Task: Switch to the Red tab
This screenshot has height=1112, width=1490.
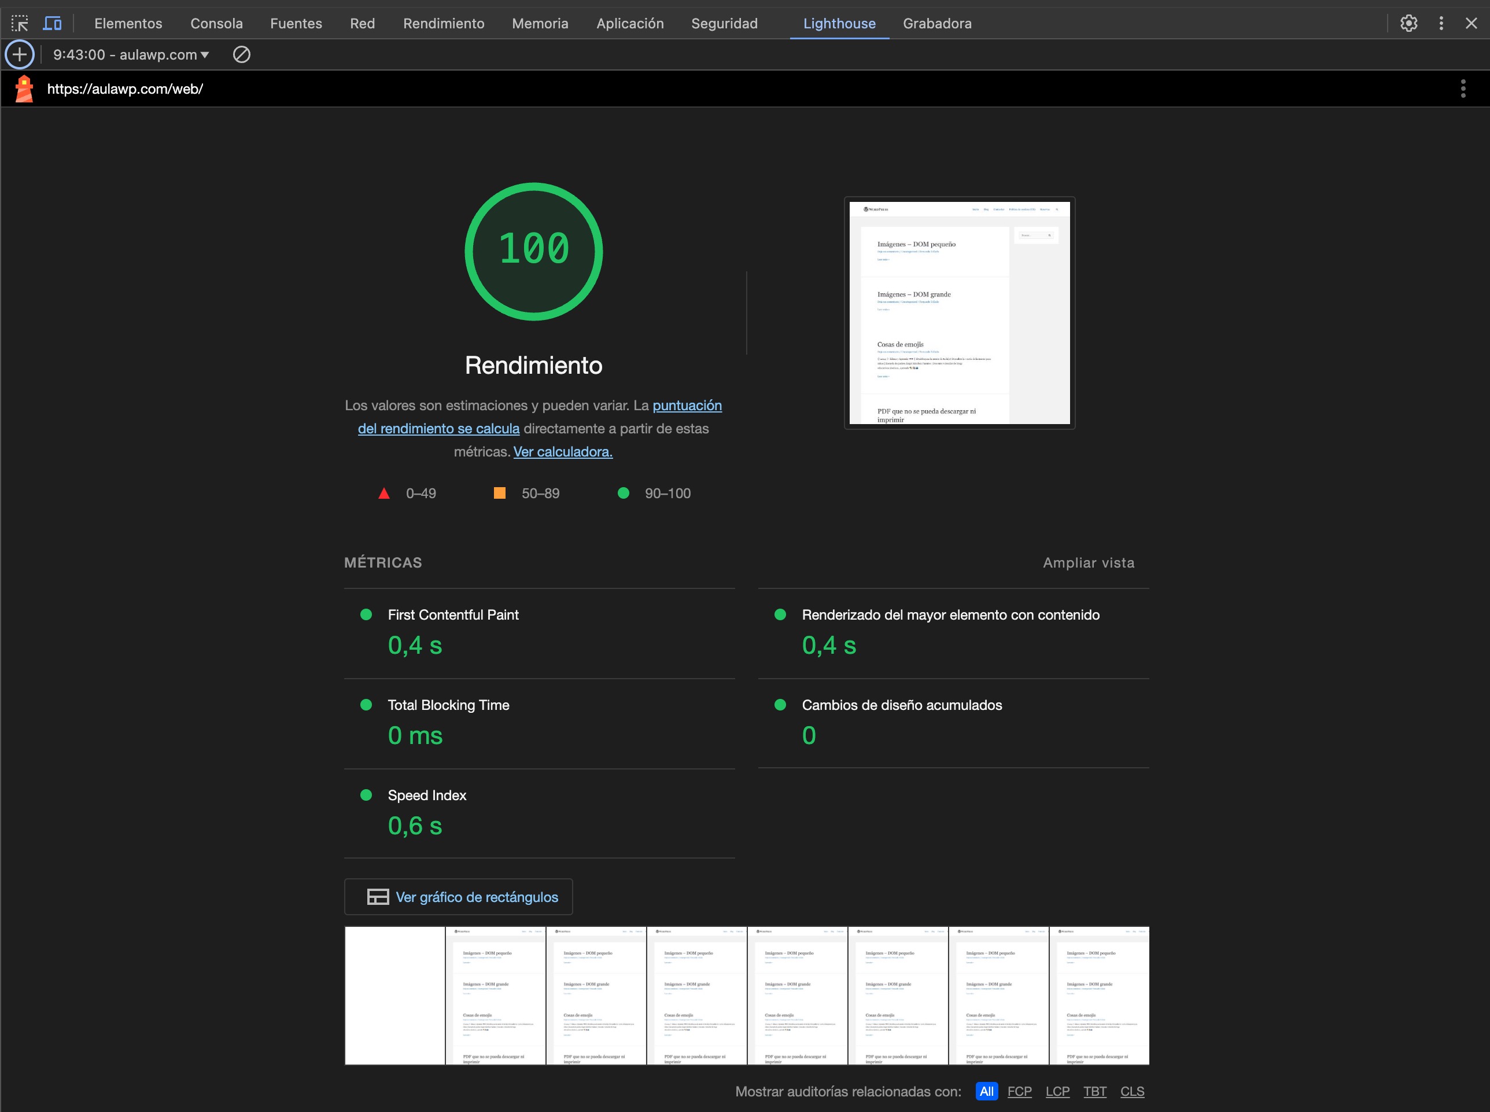Action: [362, 24]
